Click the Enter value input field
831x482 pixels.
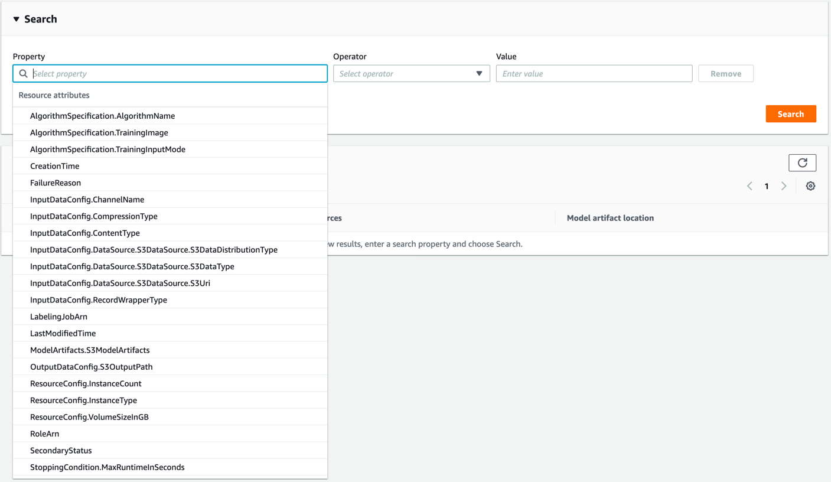tap(594, 74)
